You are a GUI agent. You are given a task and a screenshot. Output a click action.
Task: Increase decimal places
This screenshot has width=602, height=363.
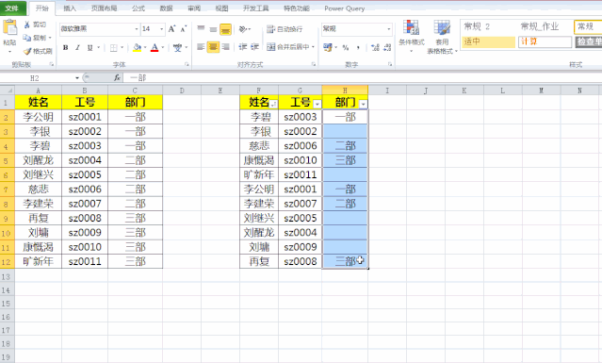375,48
